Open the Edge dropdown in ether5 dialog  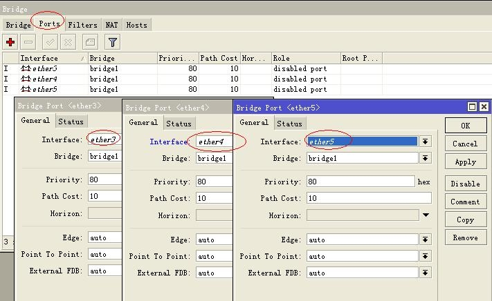coord(425,240)
